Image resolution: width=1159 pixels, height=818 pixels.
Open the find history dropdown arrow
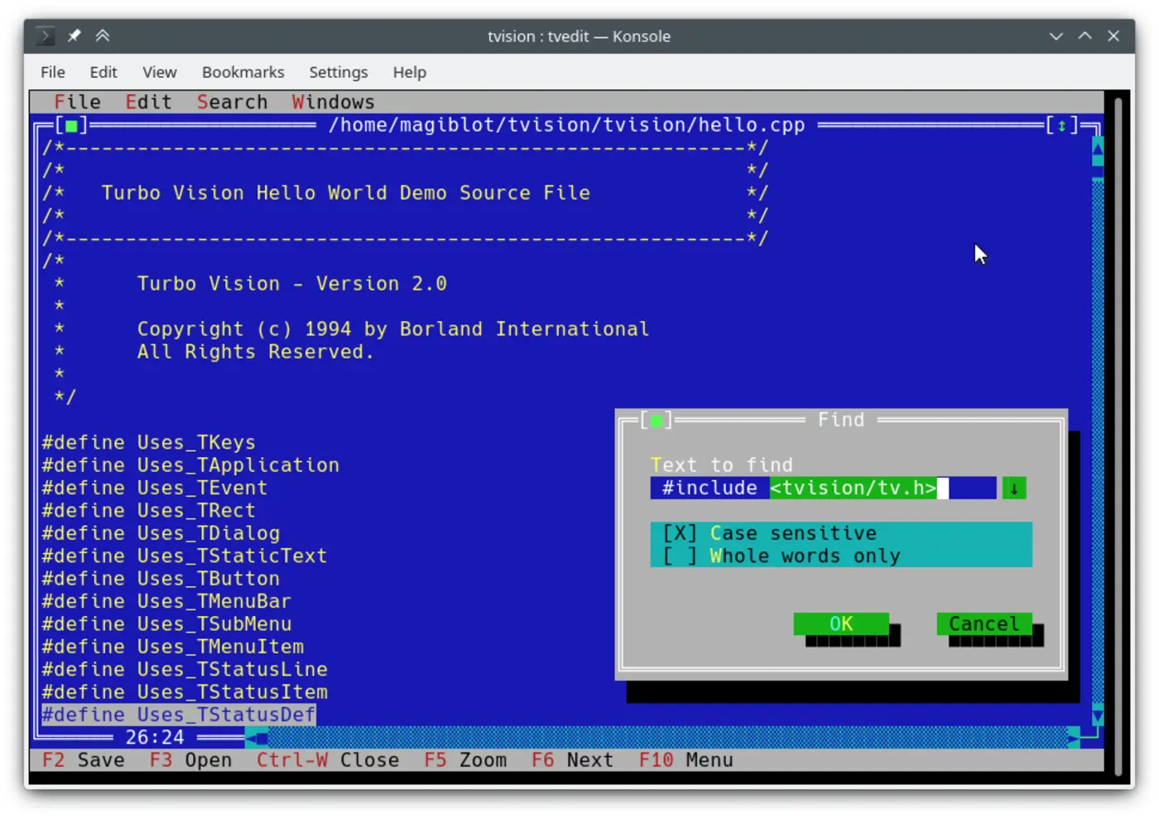pos(1013,488)
